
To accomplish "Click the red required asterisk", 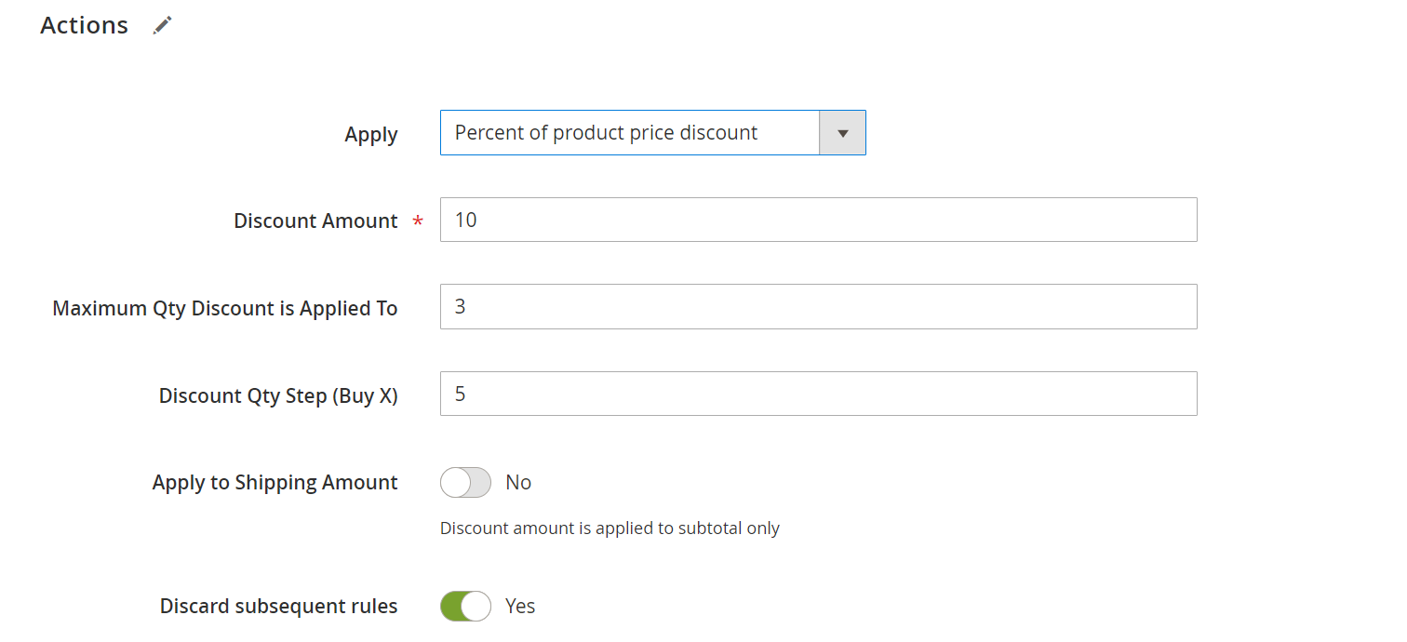I will point(418,222).
